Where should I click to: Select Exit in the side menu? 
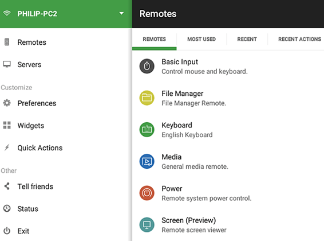[x=23, y=231]
